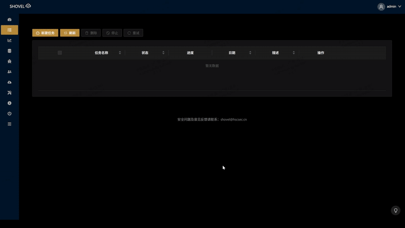Open the wrench tools sidebar icon
The height and width of the screenshot is (228, 405).
tap(10, 93)
